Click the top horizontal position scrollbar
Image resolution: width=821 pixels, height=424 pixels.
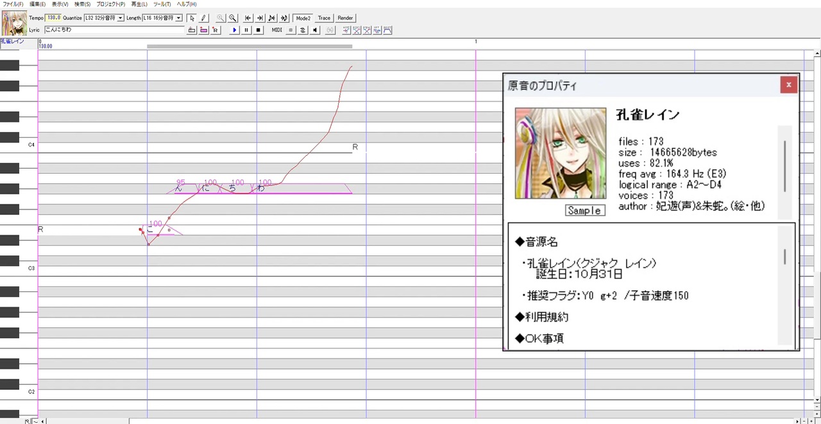click(x=250, y=46)
